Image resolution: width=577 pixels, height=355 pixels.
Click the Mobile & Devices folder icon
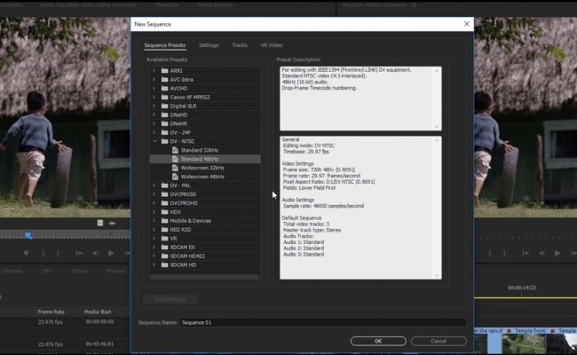point(164,221)
